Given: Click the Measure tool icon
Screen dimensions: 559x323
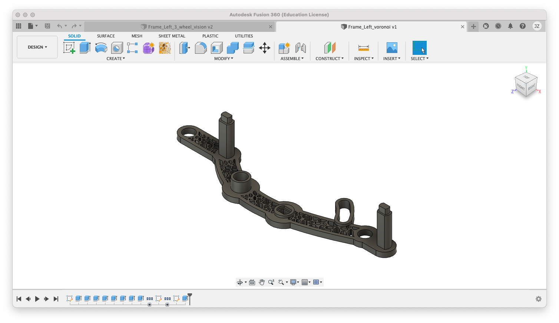Looking at the screenshot, I should click(x=364, y=48).
